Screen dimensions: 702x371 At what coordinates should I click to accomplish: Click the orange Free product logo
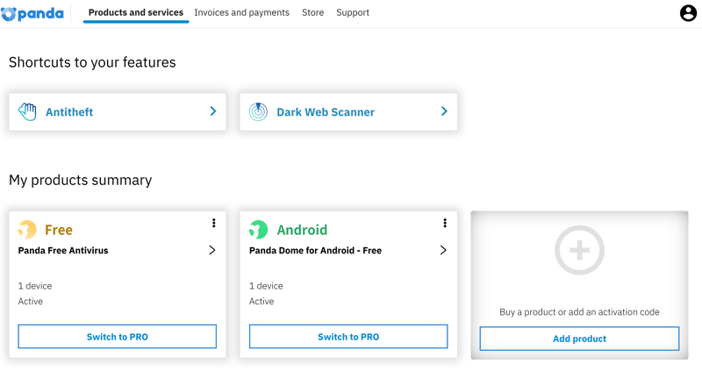27,230
